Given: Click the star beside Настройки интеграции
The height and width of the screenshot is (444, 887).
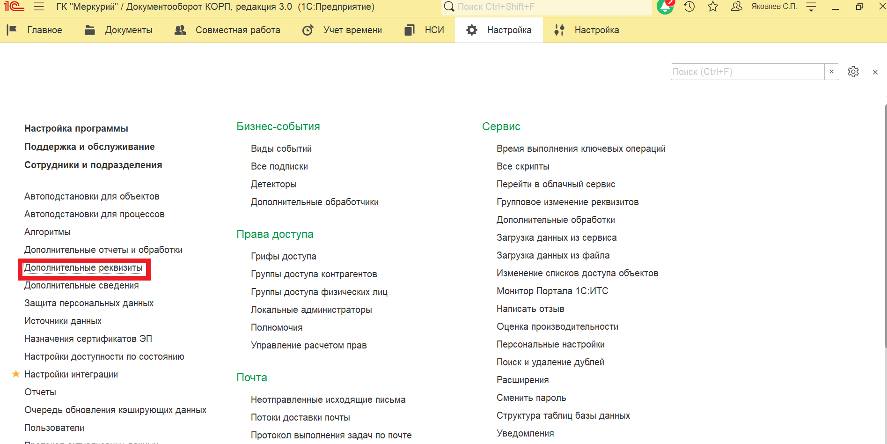Looking at the screenshot, I should 16,374.
